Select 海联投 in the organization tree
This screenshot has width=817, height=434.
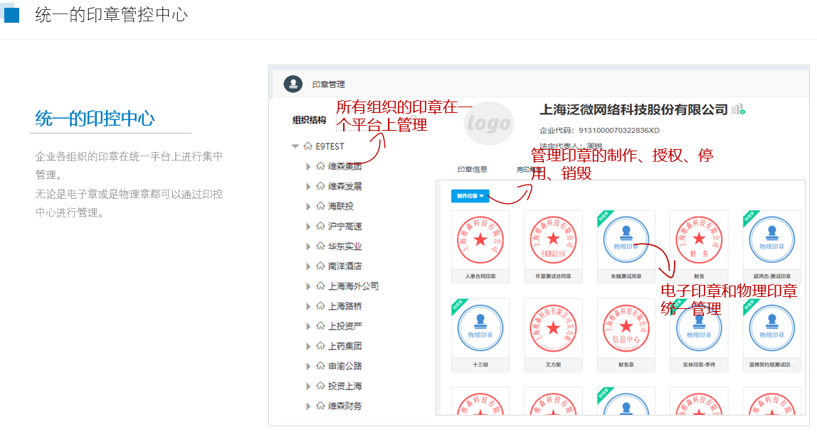click(x=341, y=206)
